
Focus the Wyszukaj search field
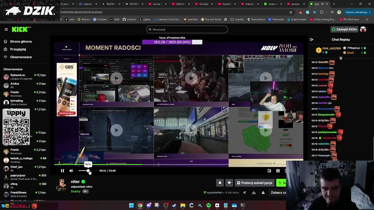tap(187, 29)
